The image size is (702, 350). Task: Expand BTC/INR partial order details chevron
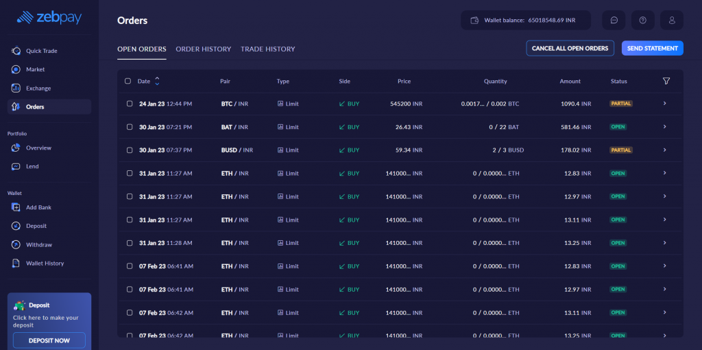664,104
